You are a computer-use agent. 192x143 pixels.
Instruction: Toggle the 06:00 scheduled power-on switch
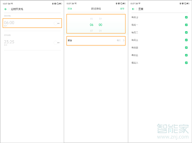[57, 23]
